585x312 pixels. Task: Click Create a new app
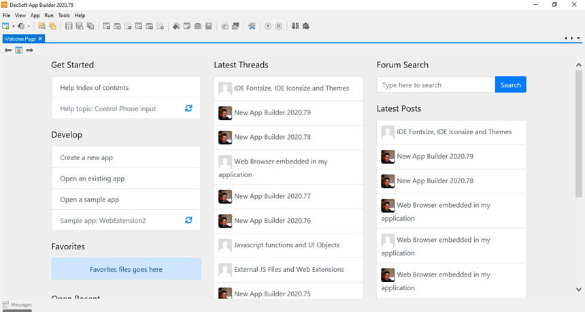(x=126, y=157)
